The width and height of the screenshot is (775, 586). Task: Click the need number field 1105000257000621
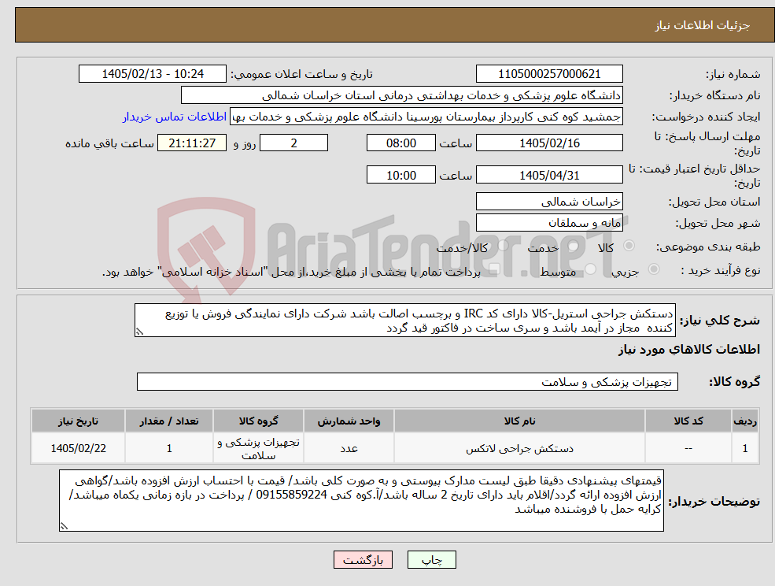(549, 74)
